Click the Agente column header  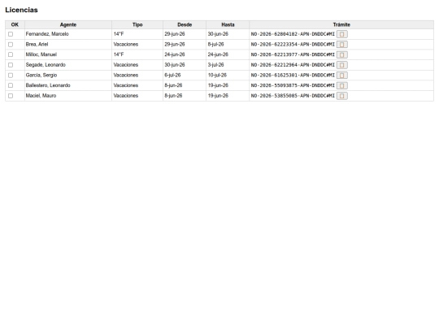pyautogui.click(x=68, y=24)
